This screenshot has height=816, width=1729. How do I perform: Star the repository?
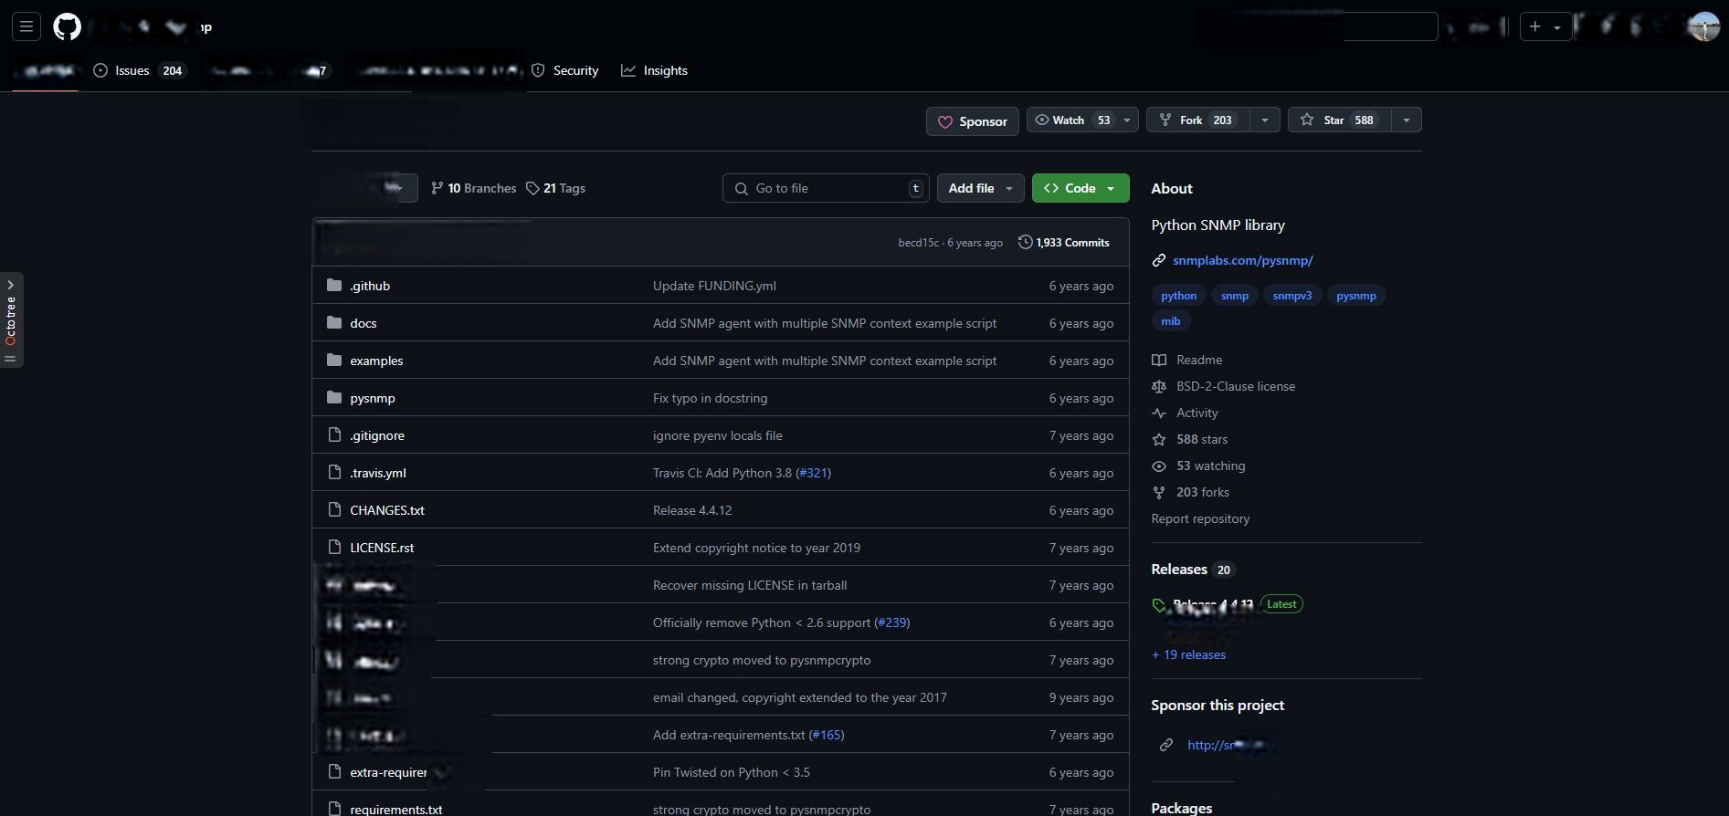1338,120
